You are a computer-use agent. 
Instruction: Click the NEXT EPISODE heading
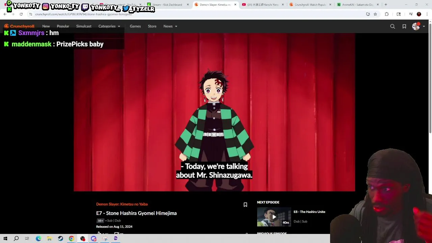tap(268, 202)
